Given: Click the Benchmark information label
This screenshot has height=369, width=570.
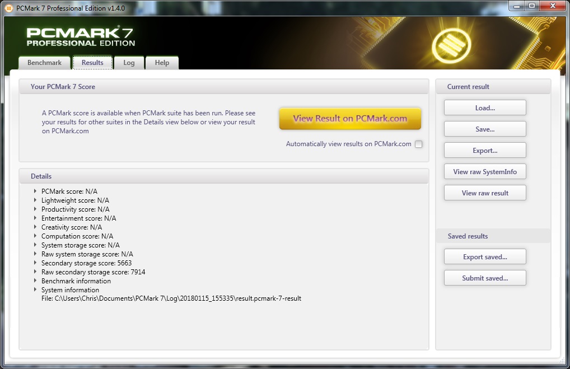Looking at the screenshot, I should click(x=76, y=281).
